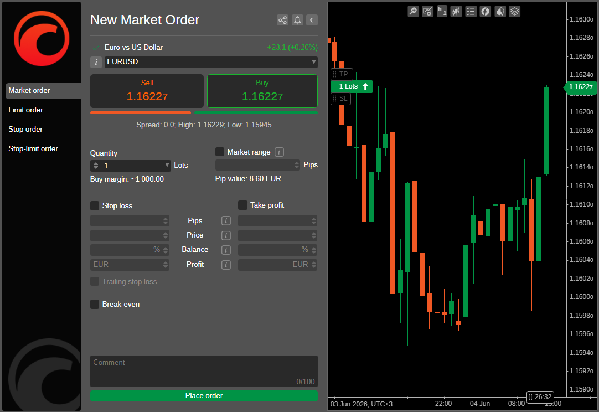Click the info icon on the Balance row
Image resolution: width=599 pixels, height=412 pixels.
pyautogui.click(x=226, y=250)
